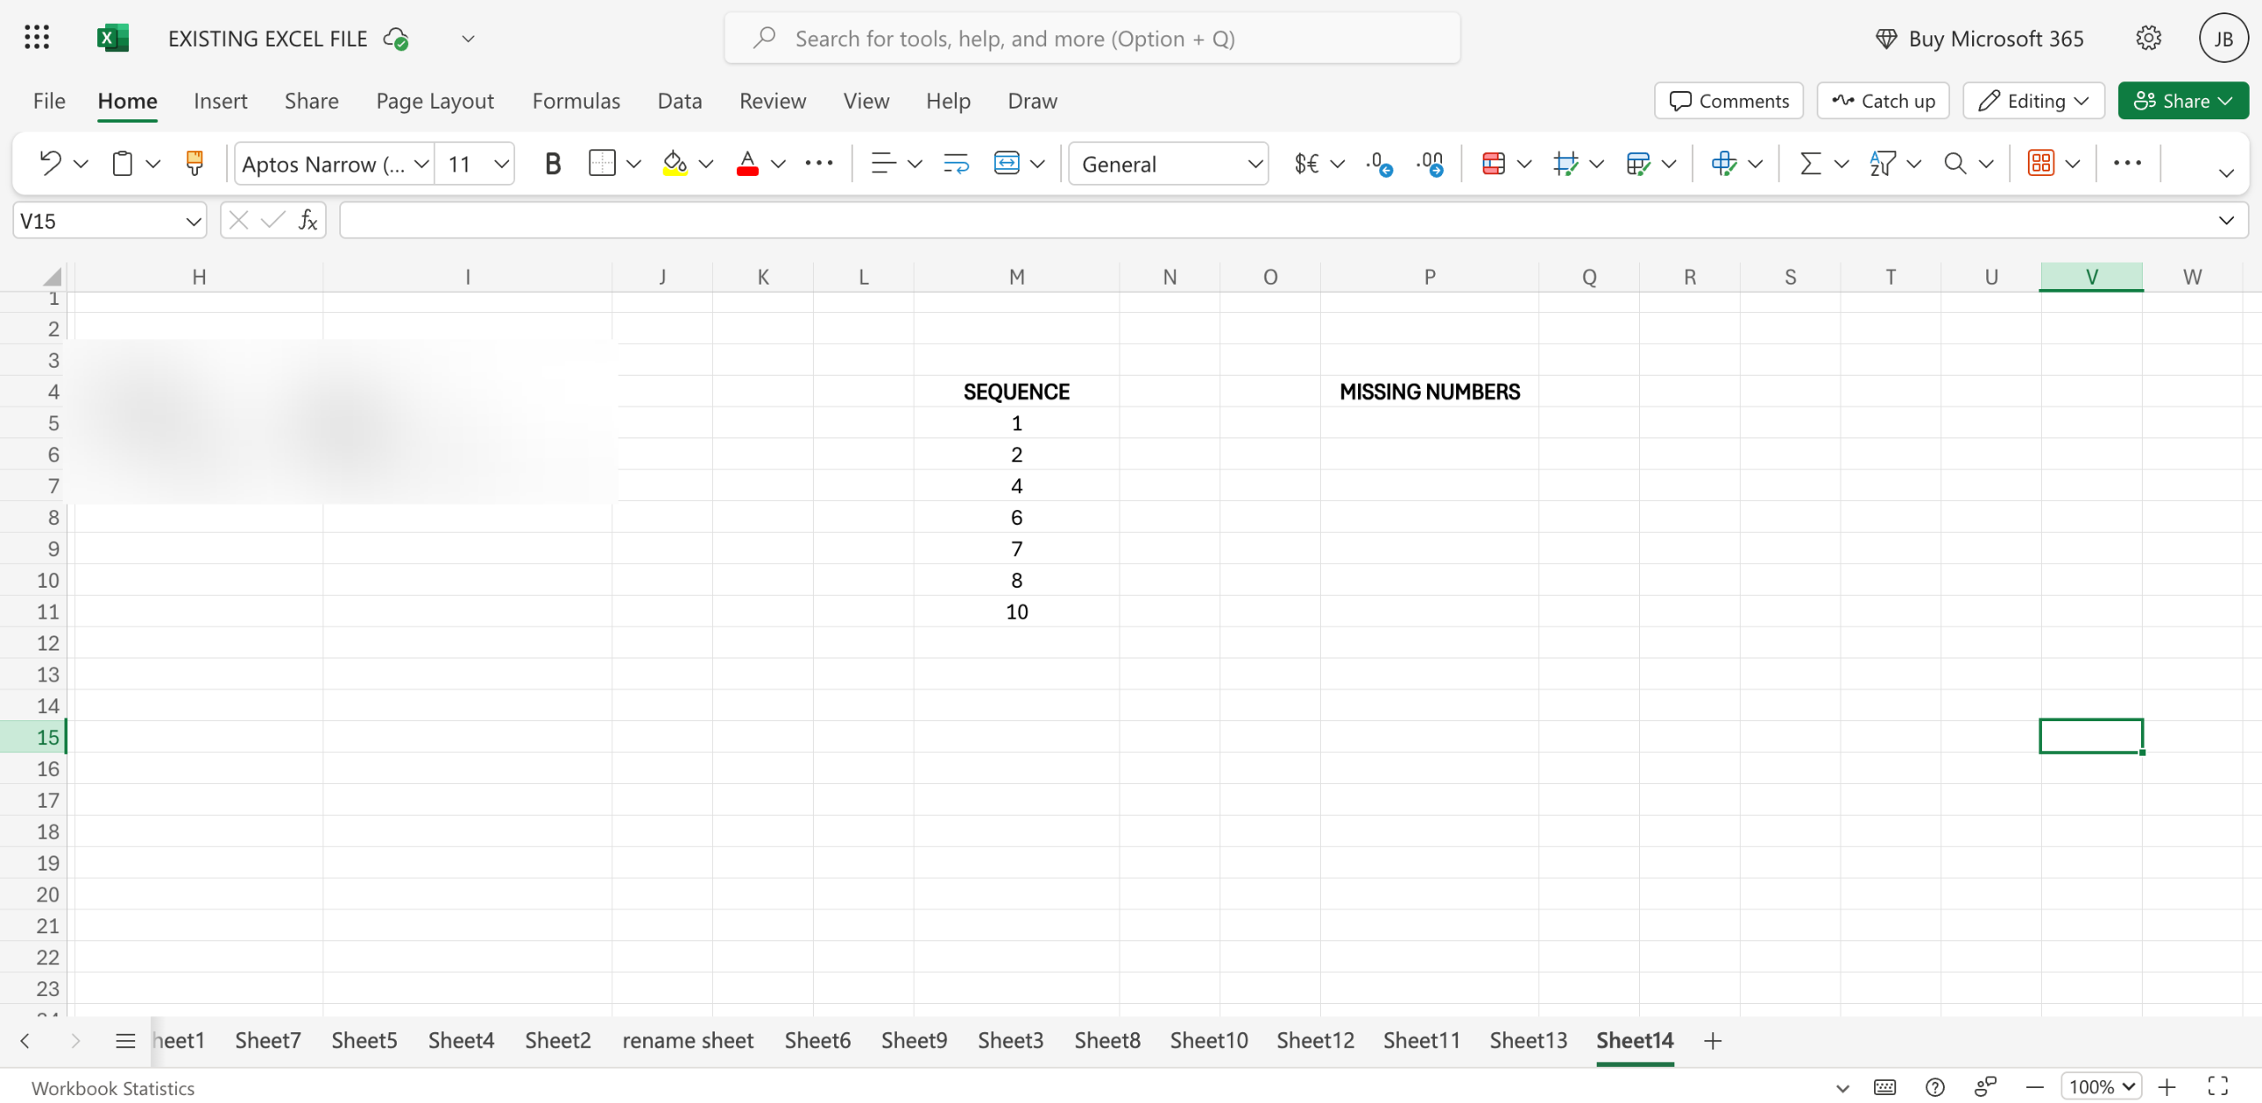Expand the Name Box dropdown arrow

(193, 221)
